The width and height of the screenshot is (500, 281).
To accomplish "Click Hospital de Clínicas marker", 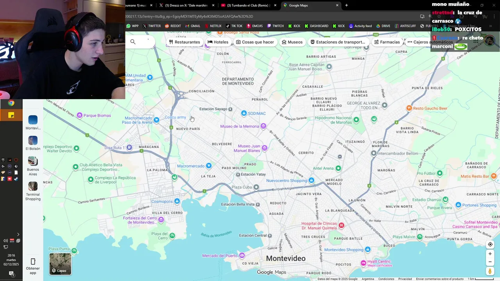I will point(341,225).
